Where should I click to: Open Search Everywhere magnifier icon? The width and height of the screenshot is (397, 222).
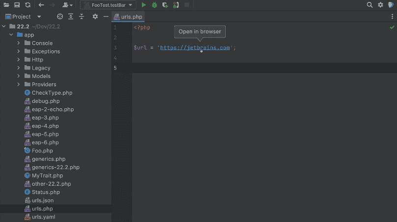click(x=370, y=5)
